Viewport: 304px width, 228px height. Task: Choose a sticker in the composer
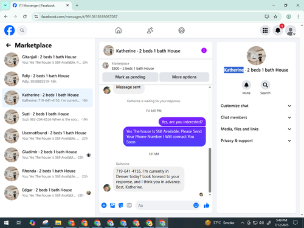pyautogui.click(x=121, y=206)
